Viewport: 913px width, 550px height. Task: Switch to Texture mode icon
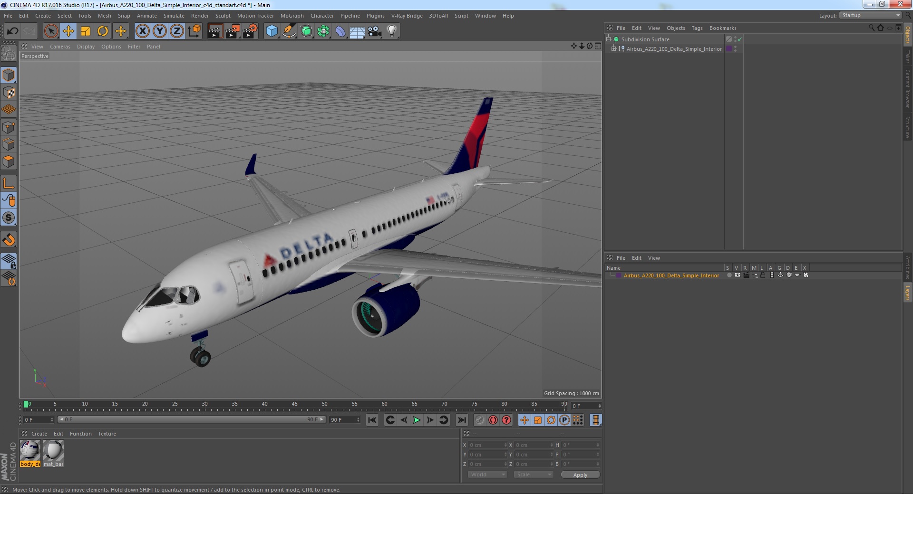click(x=9, y=93)
